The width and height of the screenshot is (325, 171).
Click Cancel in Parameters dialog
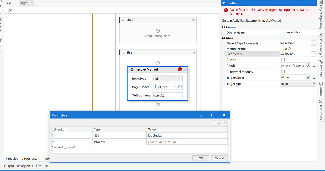click(219, 158)
